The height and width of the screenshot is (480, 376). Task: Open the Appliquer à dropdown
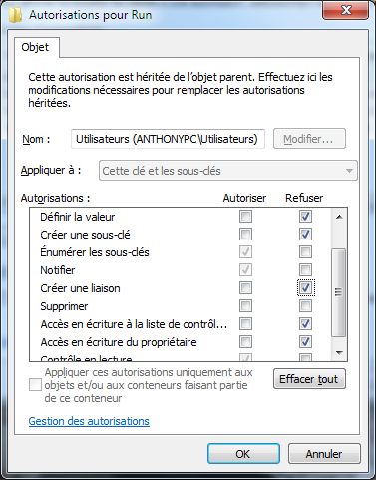tap(228, 171)
